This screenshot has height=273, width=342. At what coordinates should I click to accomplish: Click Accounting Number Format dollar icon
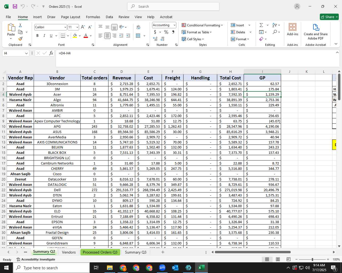pos(155,32)
